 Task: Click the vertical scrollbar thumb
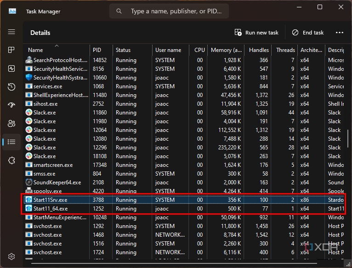[348, 138]
